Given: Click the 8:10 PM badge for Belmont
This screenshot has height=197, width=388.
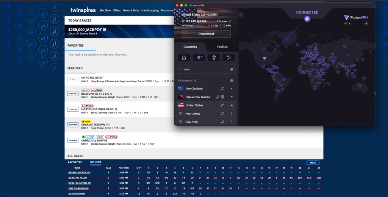Looking at the screenshot, I should (x=73, y=94).
